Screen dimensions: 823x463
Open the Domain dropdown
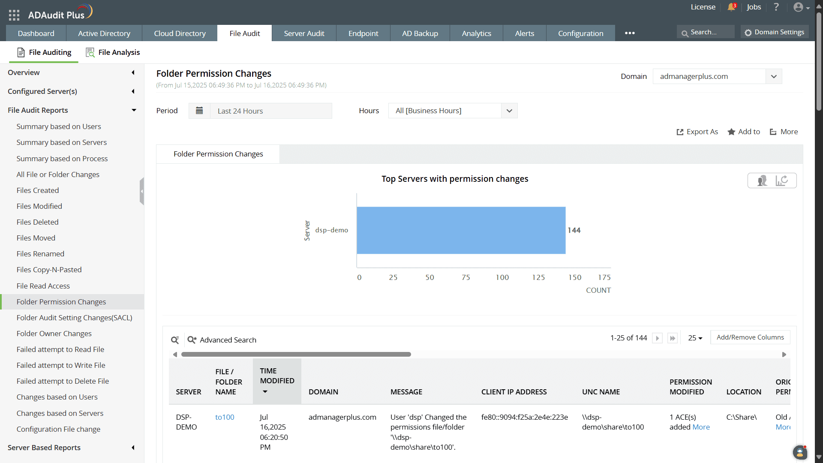774,76
